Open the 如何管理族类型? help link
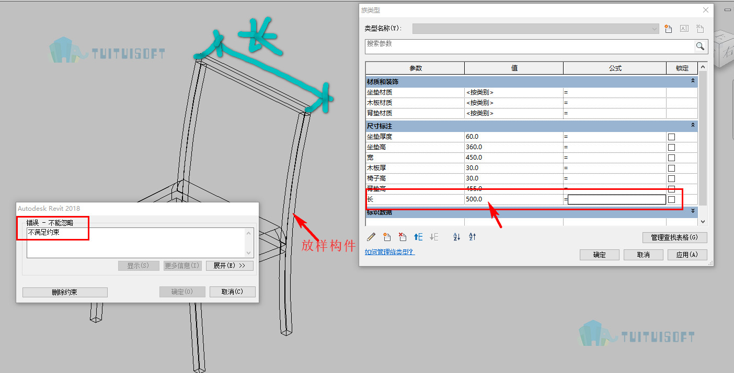 (389, 252)
